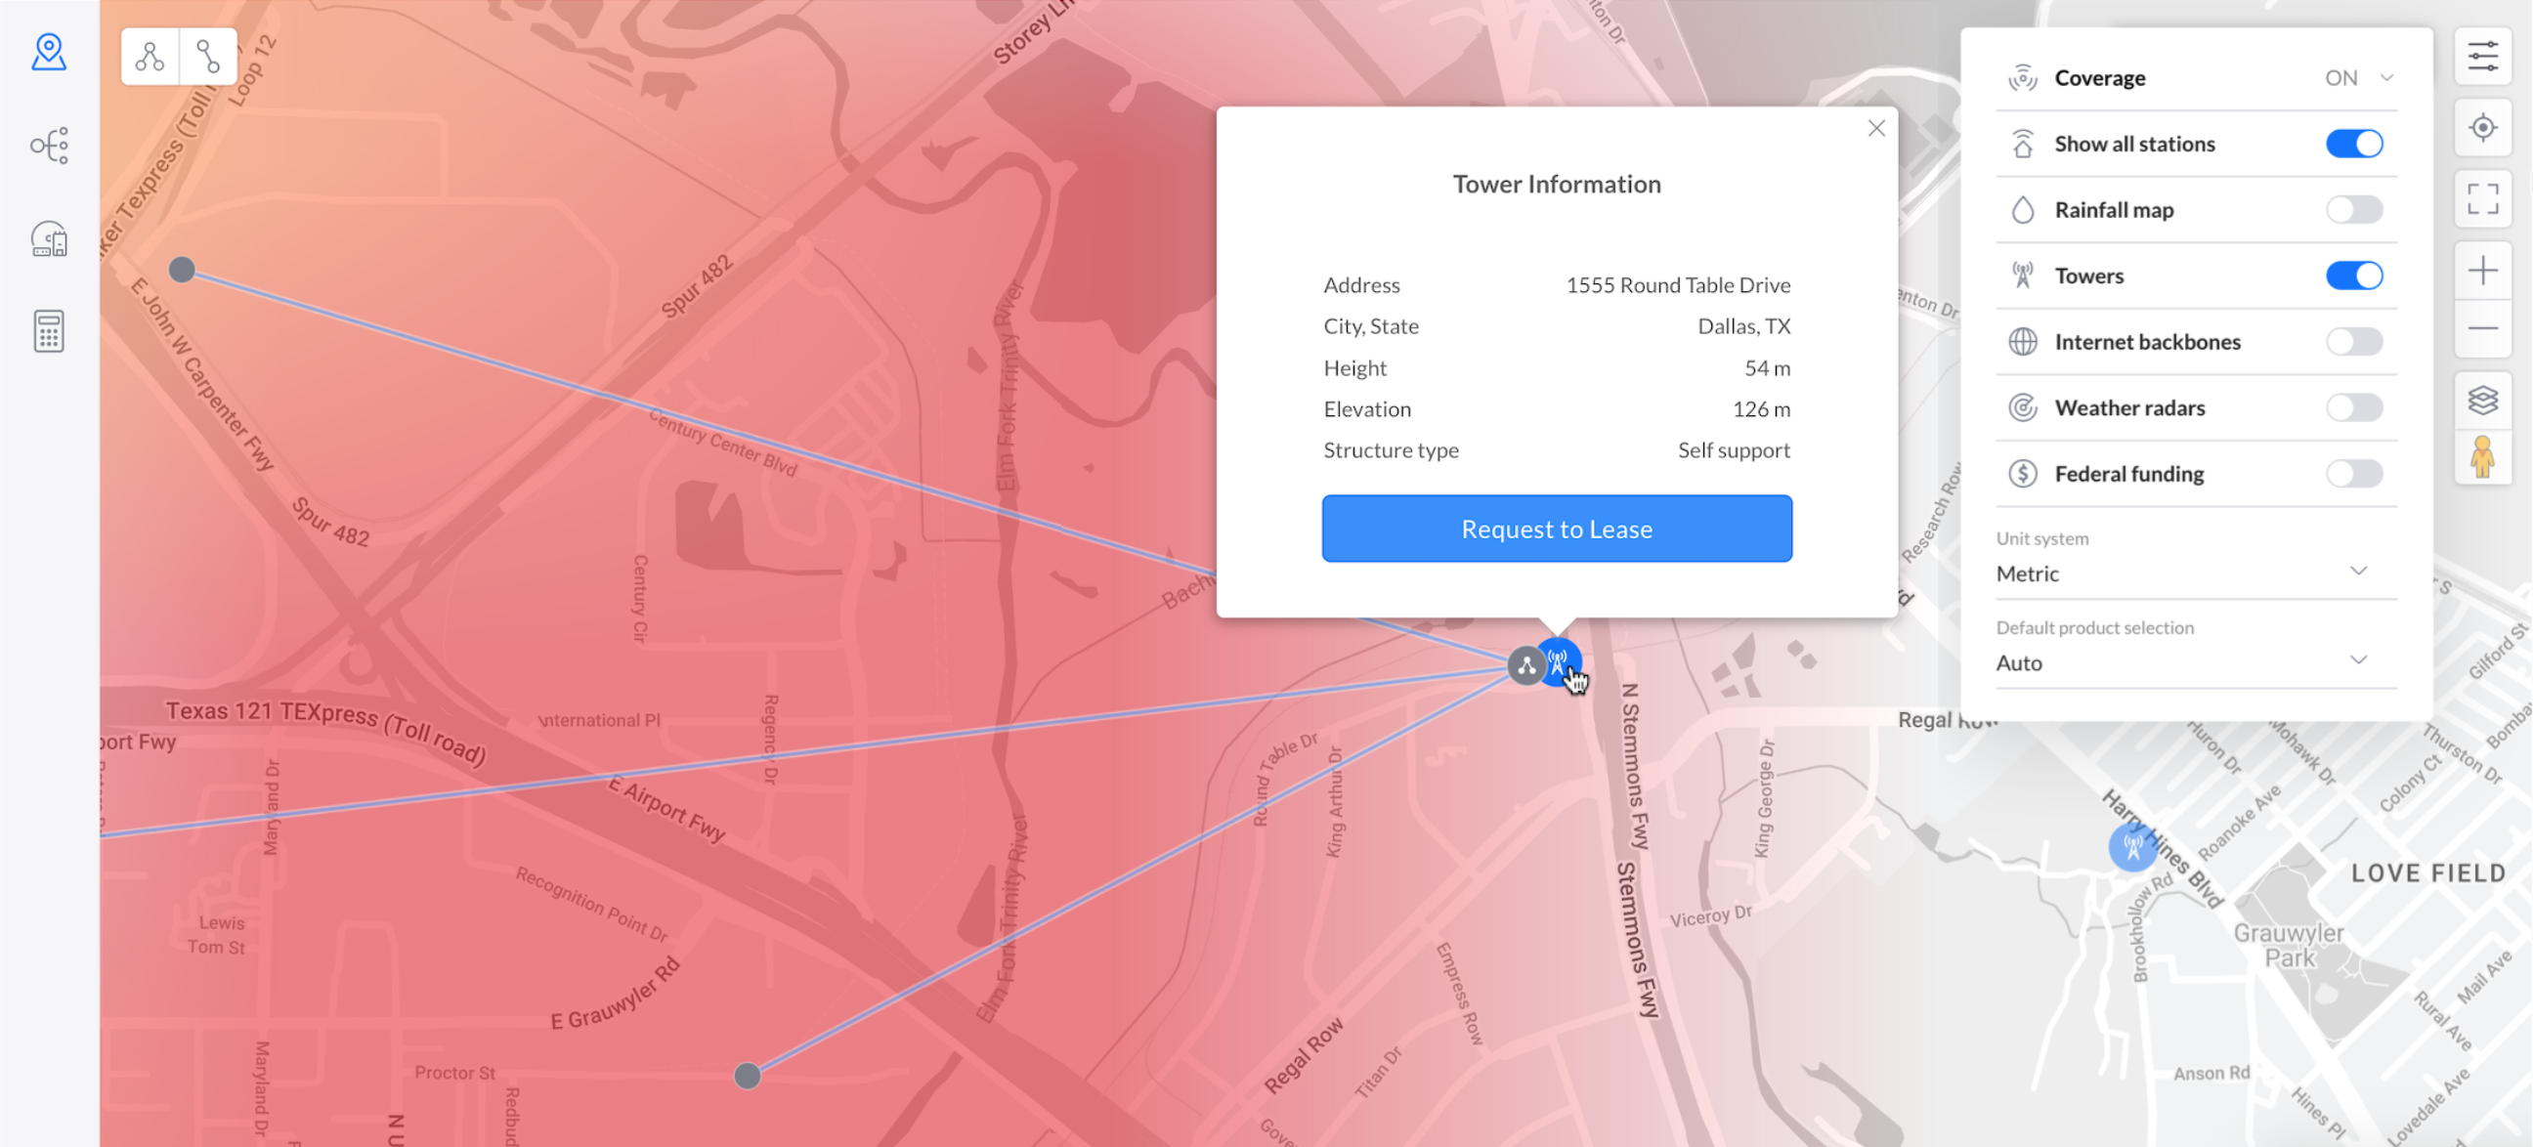
Task: Enable the Rainfall map toggle
Action: point(2353,209)
